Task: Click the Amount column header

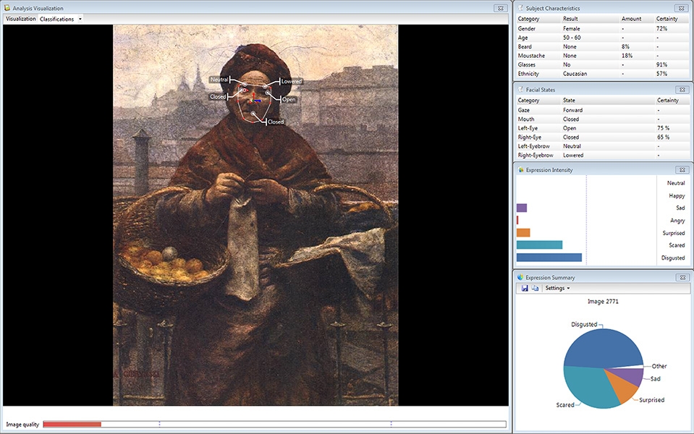Action: pyautogui.click(x=631, y=19)
